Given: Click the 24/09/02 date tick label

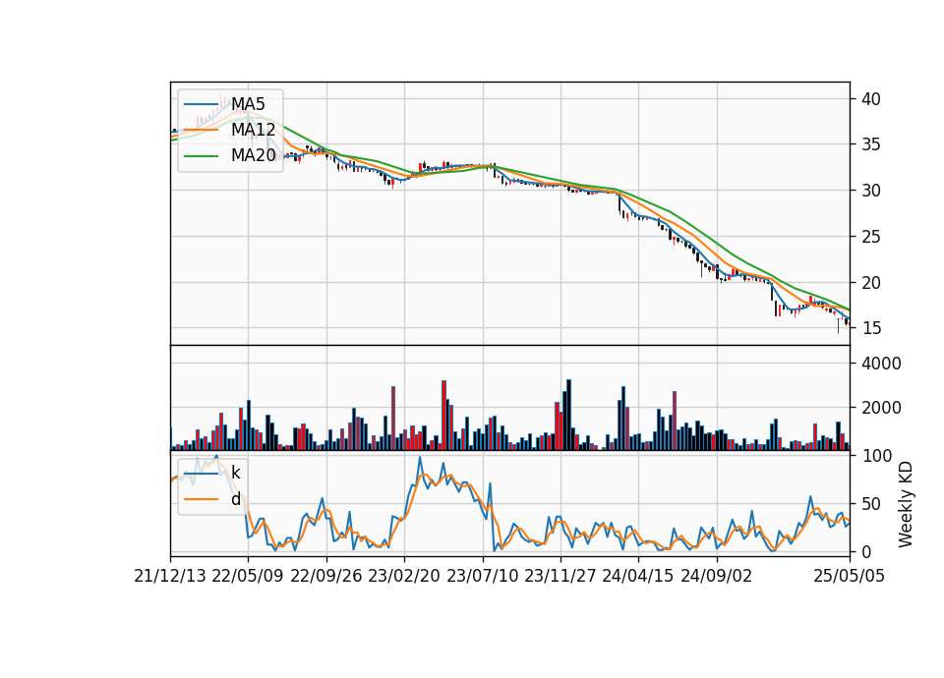Looking at the screenshot, I should tap(717, 577).
